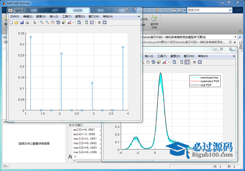The image size is (245, 171).
Task: Save figure icon in Figure 1 toolbar
Action: click(22, 23)
